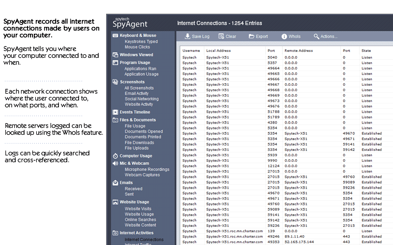Click the Computer Usage clock icon
The height and width of the screenshot is (245, 393).
pyautogui.click(x=115, y=156)
